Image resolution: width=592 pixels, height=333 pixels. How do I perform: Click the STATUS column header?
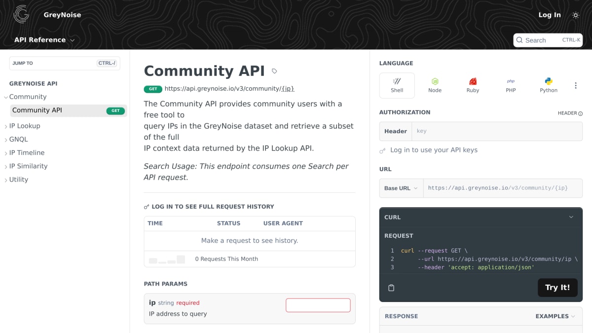point(229,223)
